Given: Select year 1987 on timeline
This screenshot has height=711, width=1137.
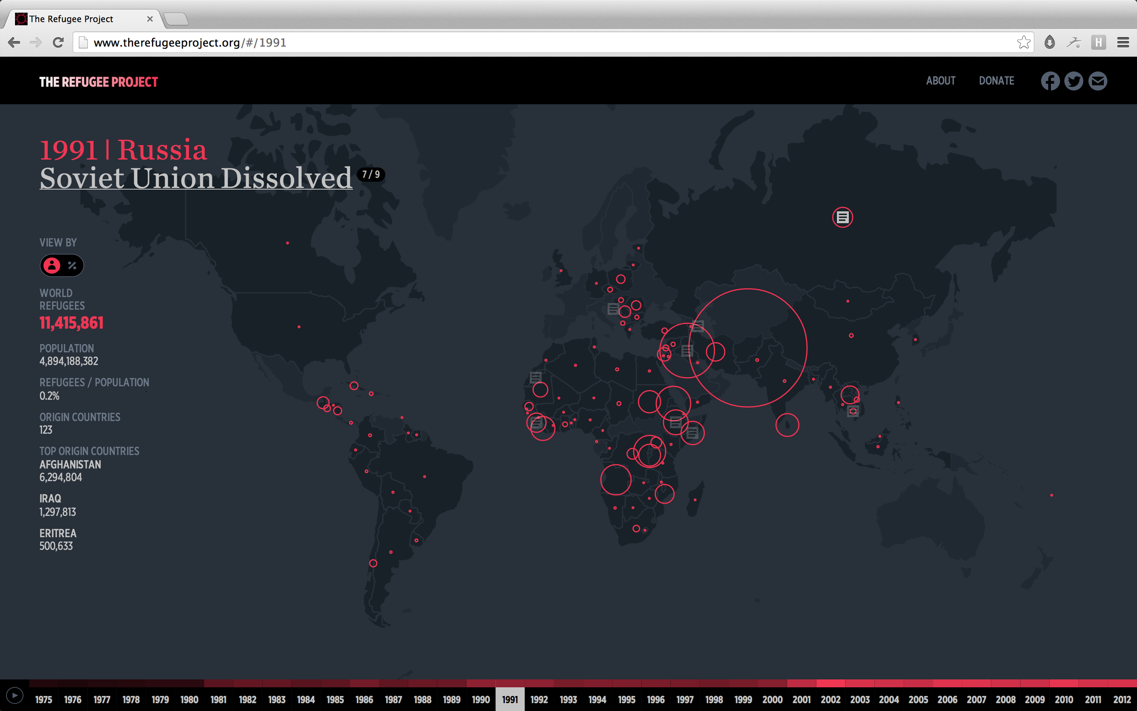Looking at the screenshot, I should click(393, 699).
